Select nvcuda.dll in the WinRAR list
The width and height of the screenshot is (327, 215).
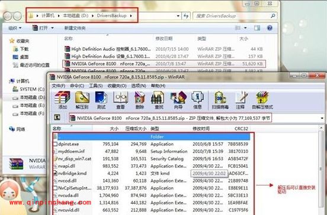click(151, 196)
